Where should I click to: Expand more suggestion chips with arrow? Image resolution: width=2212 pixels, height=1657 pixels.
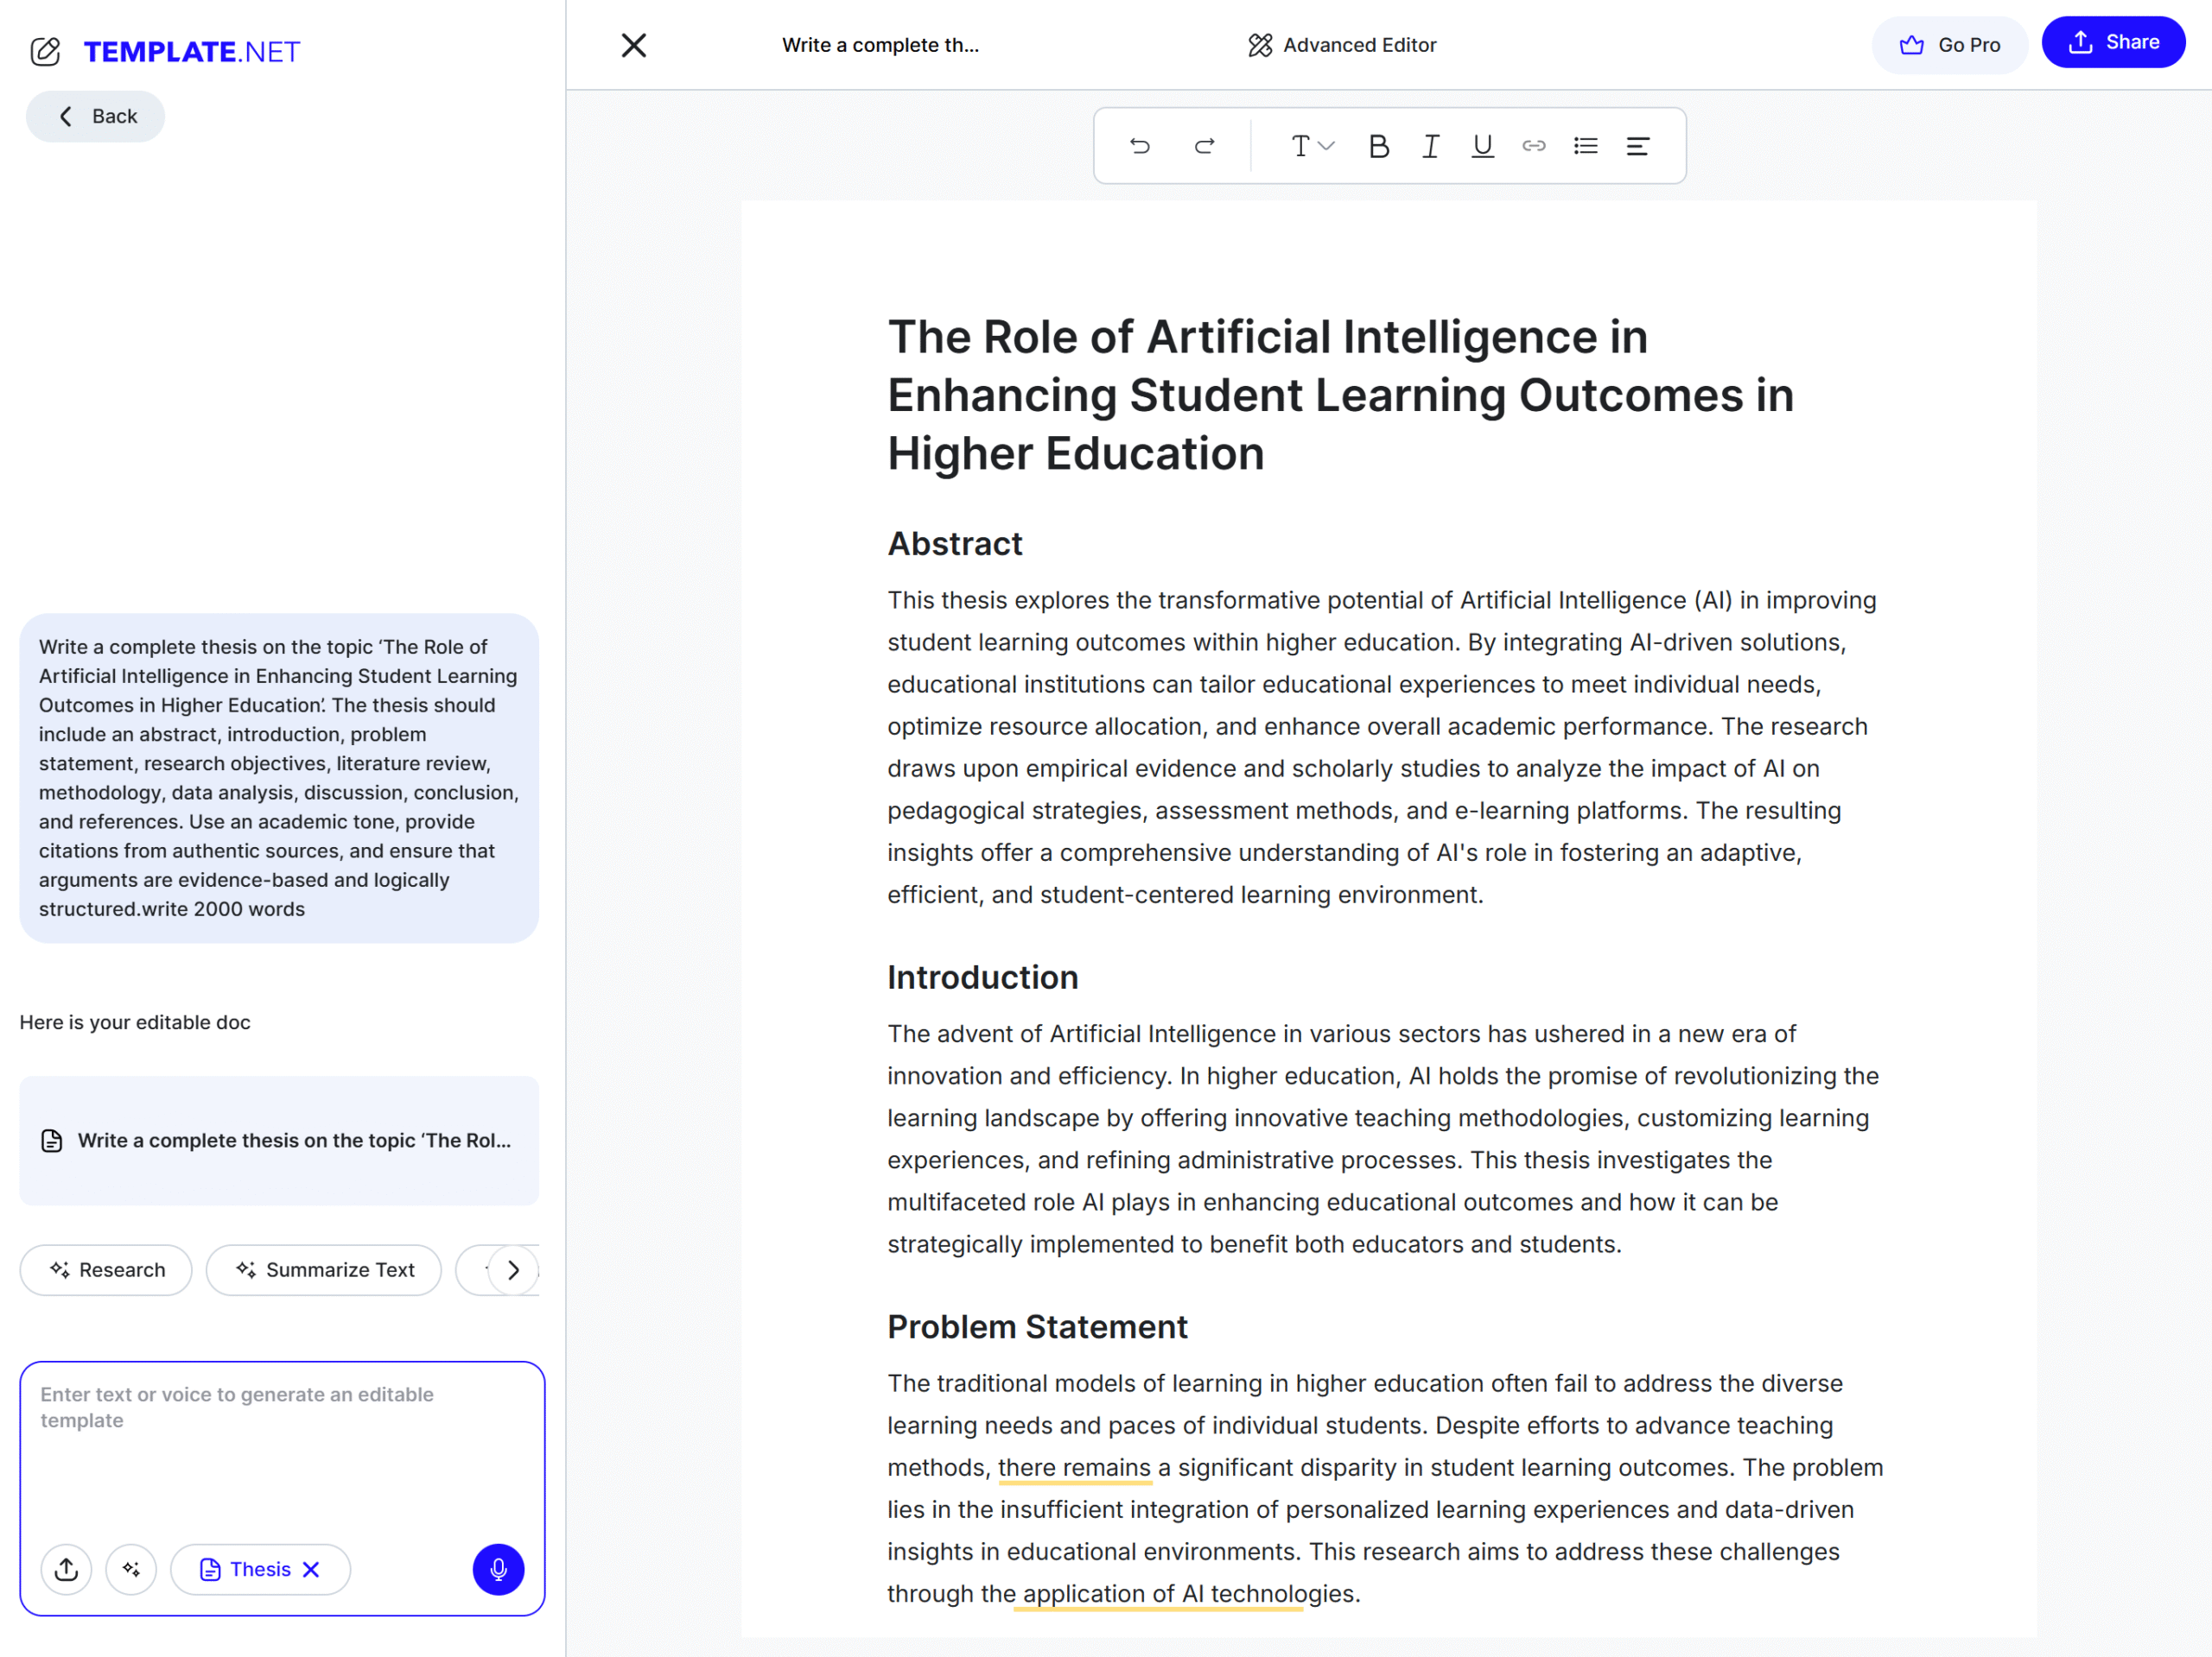514,1270
